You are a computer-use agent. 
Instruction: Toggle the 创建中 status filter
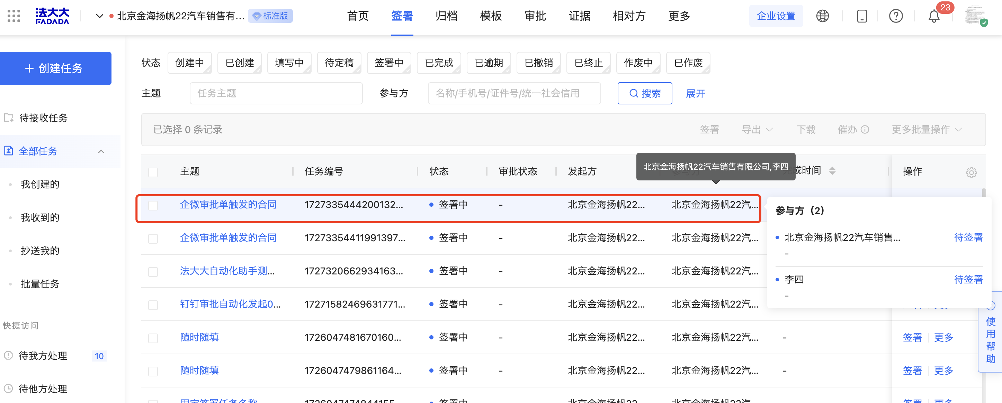pyautogui.click(x=190, y=63)
